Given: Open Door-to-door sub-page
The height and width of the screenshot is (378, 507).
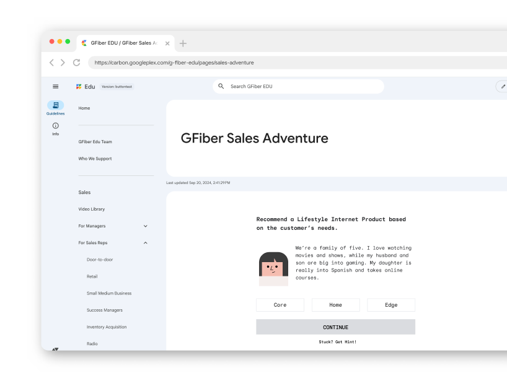Looking at the screenshot, I should (100, 259).
